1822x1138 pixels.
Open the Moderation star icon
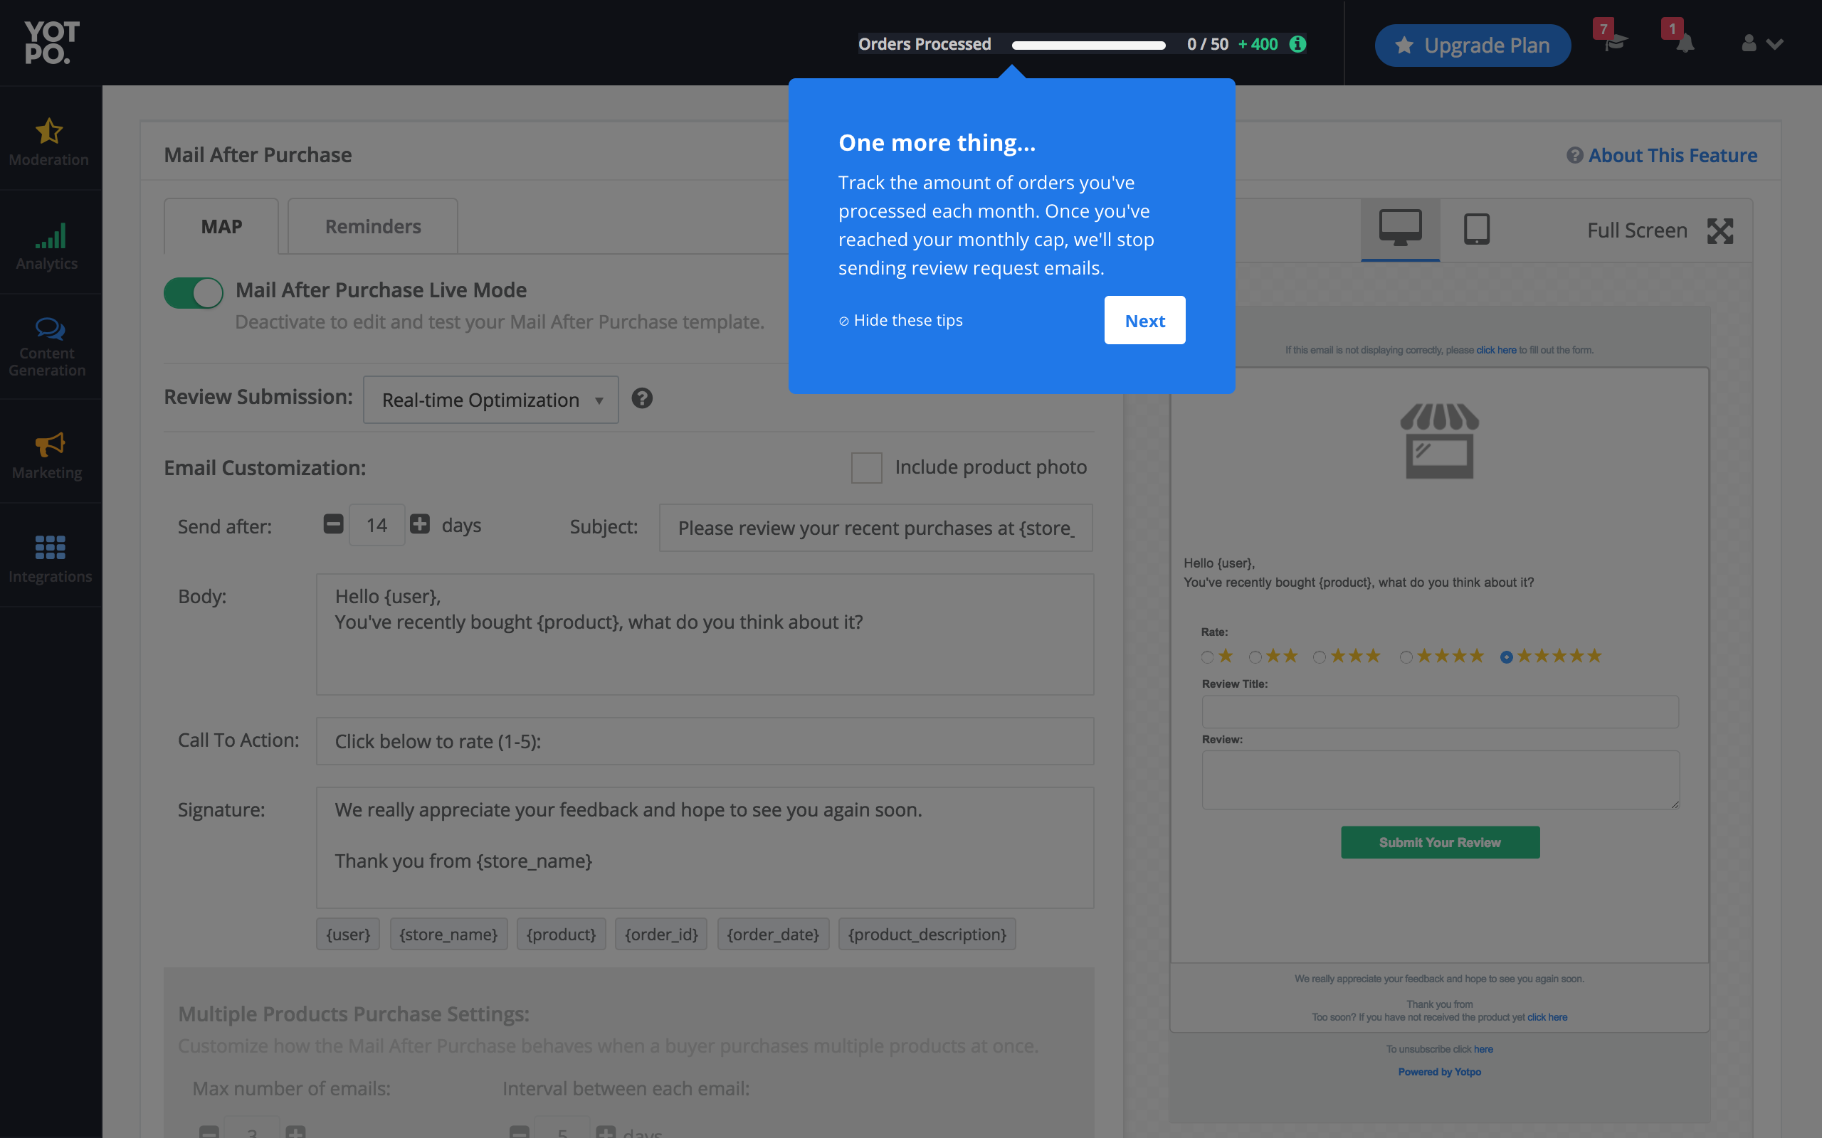pos(49,131)
